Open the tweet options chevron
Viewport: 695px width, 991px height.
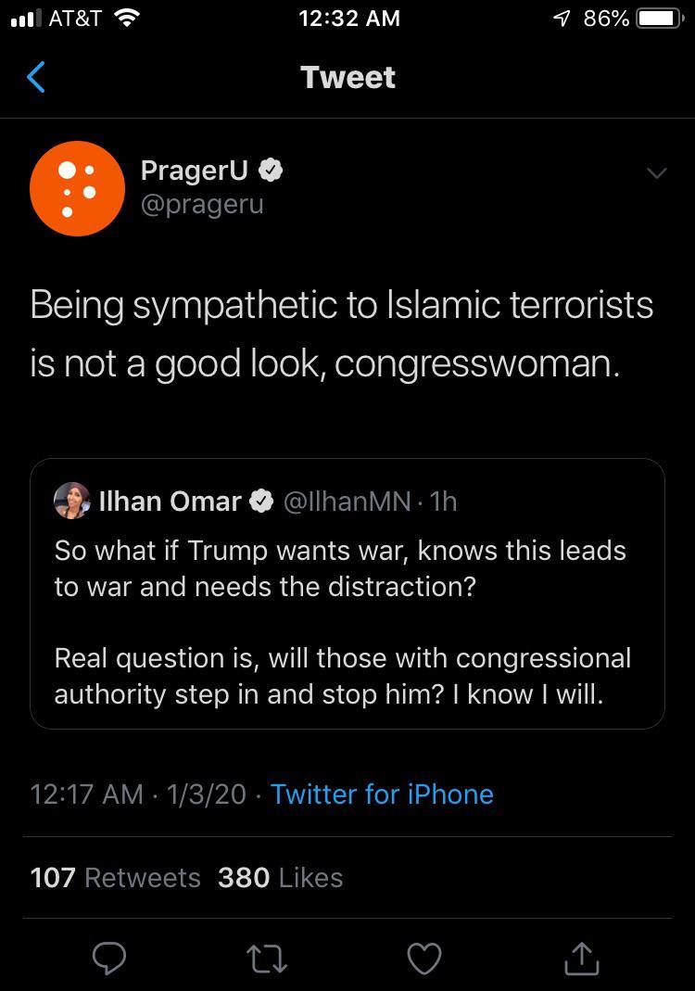click(657, 172)
